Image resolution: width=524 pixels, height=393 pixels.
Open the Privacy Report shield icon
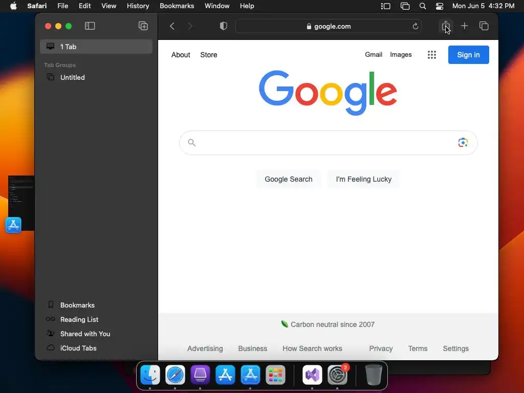tap(223, 26)
